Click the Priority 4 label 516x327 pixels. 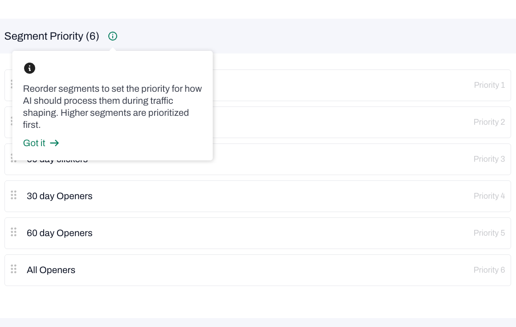click(x=489, y=196)
